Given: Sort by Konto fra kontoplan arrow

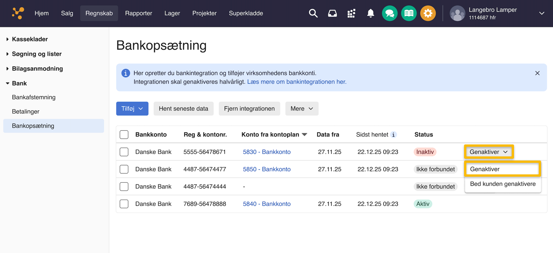Looking at the screenshot, I should (x=305, y=135).
